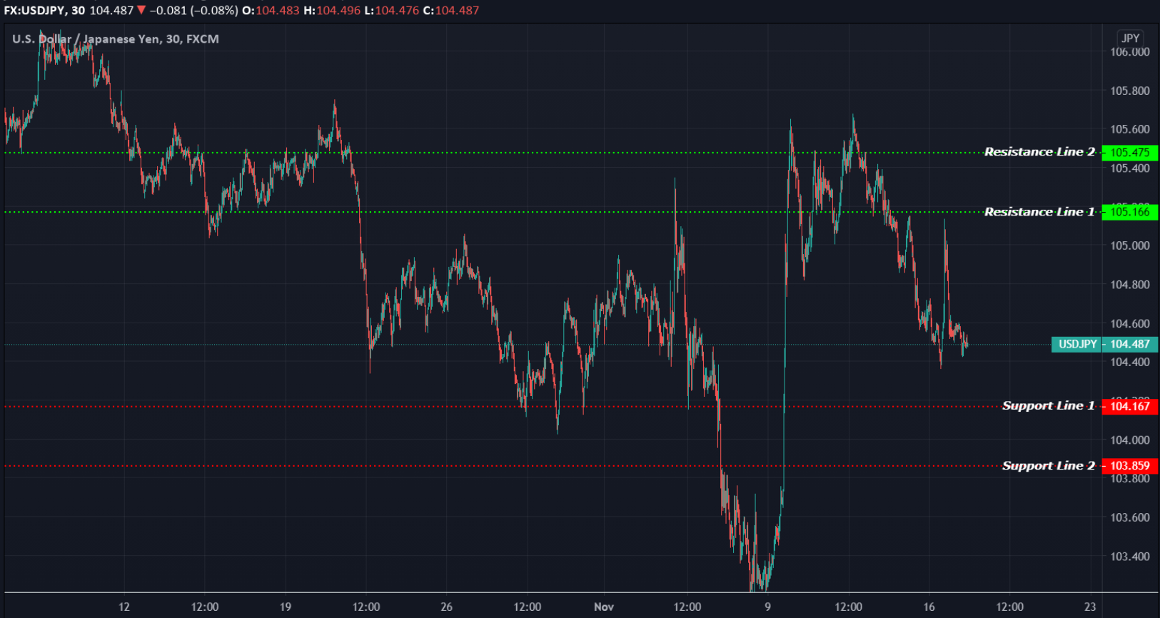Click the 12 date label on time axis

(124, 607)
